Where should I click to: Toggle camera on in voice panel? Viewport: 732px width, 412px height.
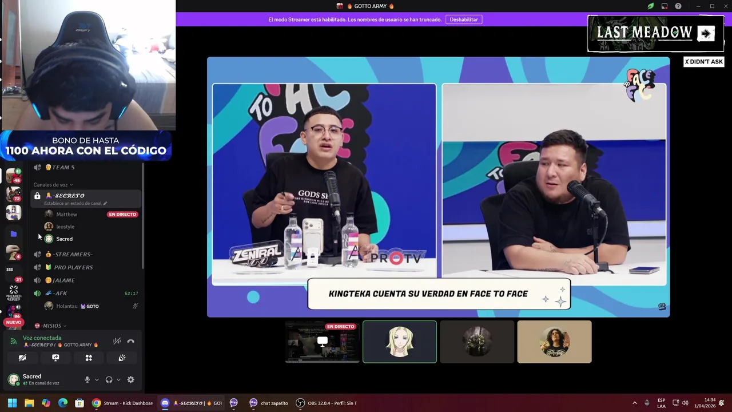pos(22,358)
